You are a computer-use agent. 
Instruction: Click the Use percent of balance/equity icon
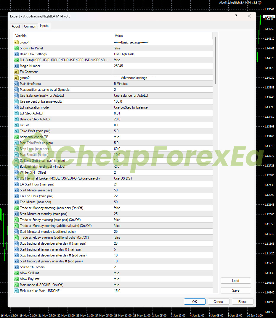click(x=16, y=101)
